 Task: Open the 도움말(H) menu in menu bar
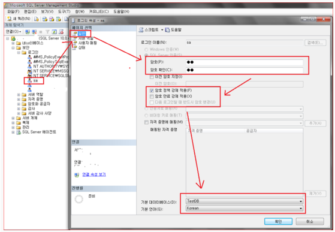pyautogui.click(x=121, y=12)
